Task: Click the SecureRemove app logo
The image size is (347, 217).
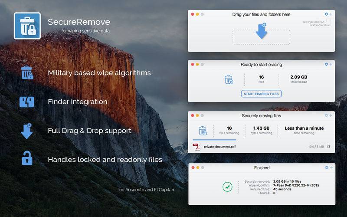Action: [27, 26]
